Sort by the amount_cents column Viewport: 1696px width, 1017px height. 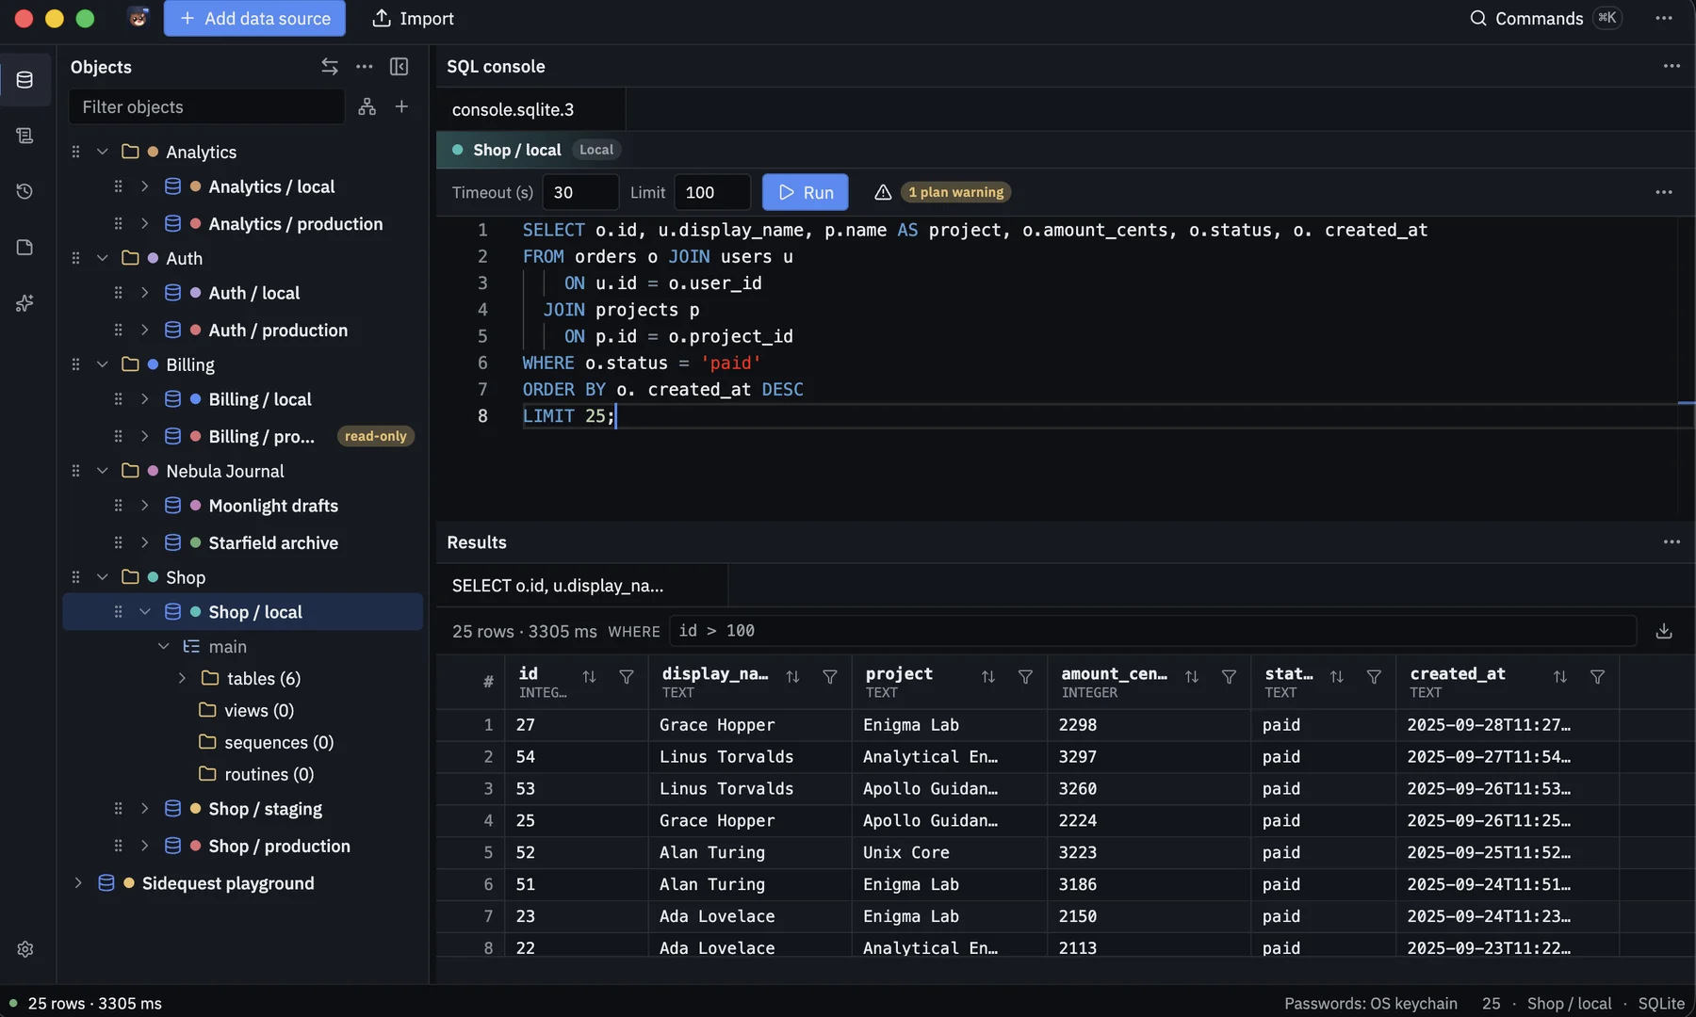[1192, 677]
